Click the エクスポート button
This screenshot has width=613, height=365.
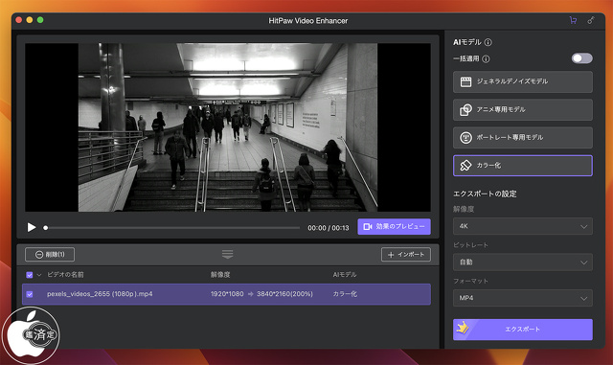(x=523, y=330)
